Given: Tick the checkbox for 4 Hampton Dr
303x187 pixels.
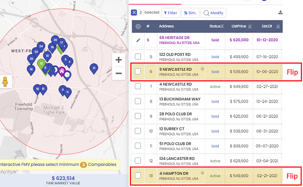Looking at the screenshot, I should click(x=138, y=175).
